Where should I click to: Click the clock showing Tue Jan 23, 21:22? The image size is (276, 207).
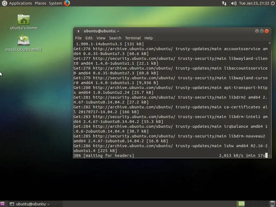coord(254,3)
